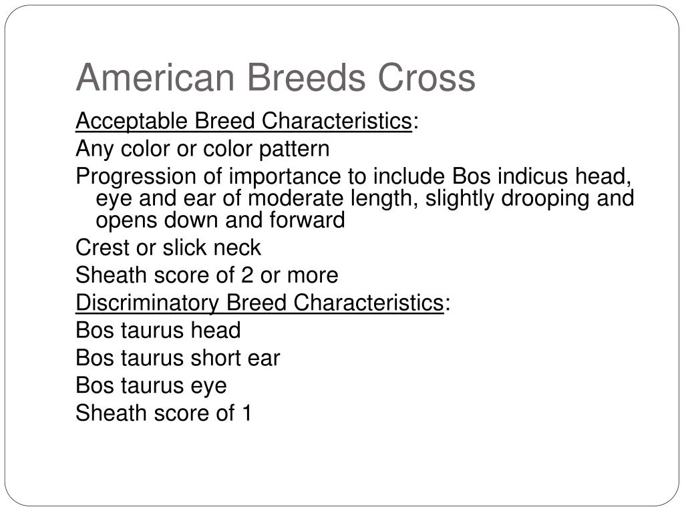Click the Bos taurus head line
This screenshot has width=684, height=513.
[158, 330]
